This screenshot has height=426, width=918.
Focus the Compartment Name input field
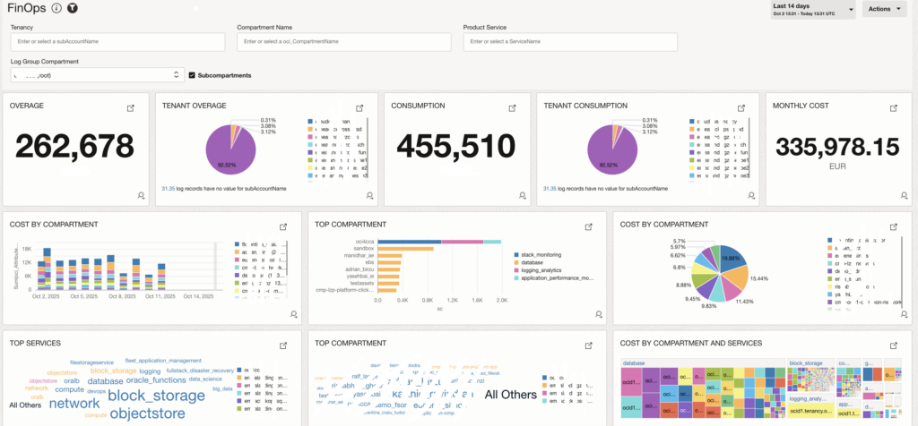click(x=342, y=42)
